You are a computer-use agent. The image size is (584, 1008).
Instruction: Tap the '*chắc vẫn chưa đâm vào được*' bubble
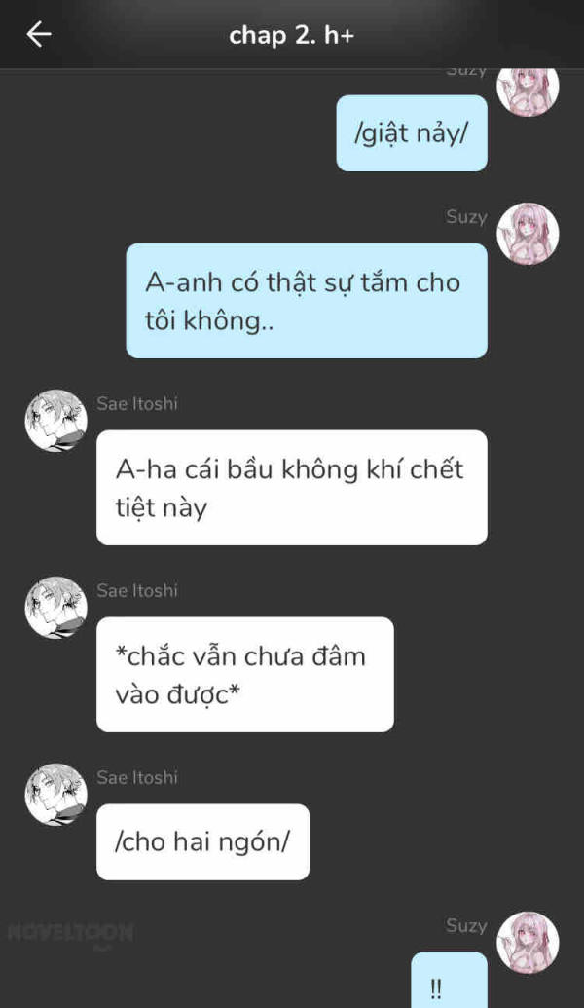[244, 674]
